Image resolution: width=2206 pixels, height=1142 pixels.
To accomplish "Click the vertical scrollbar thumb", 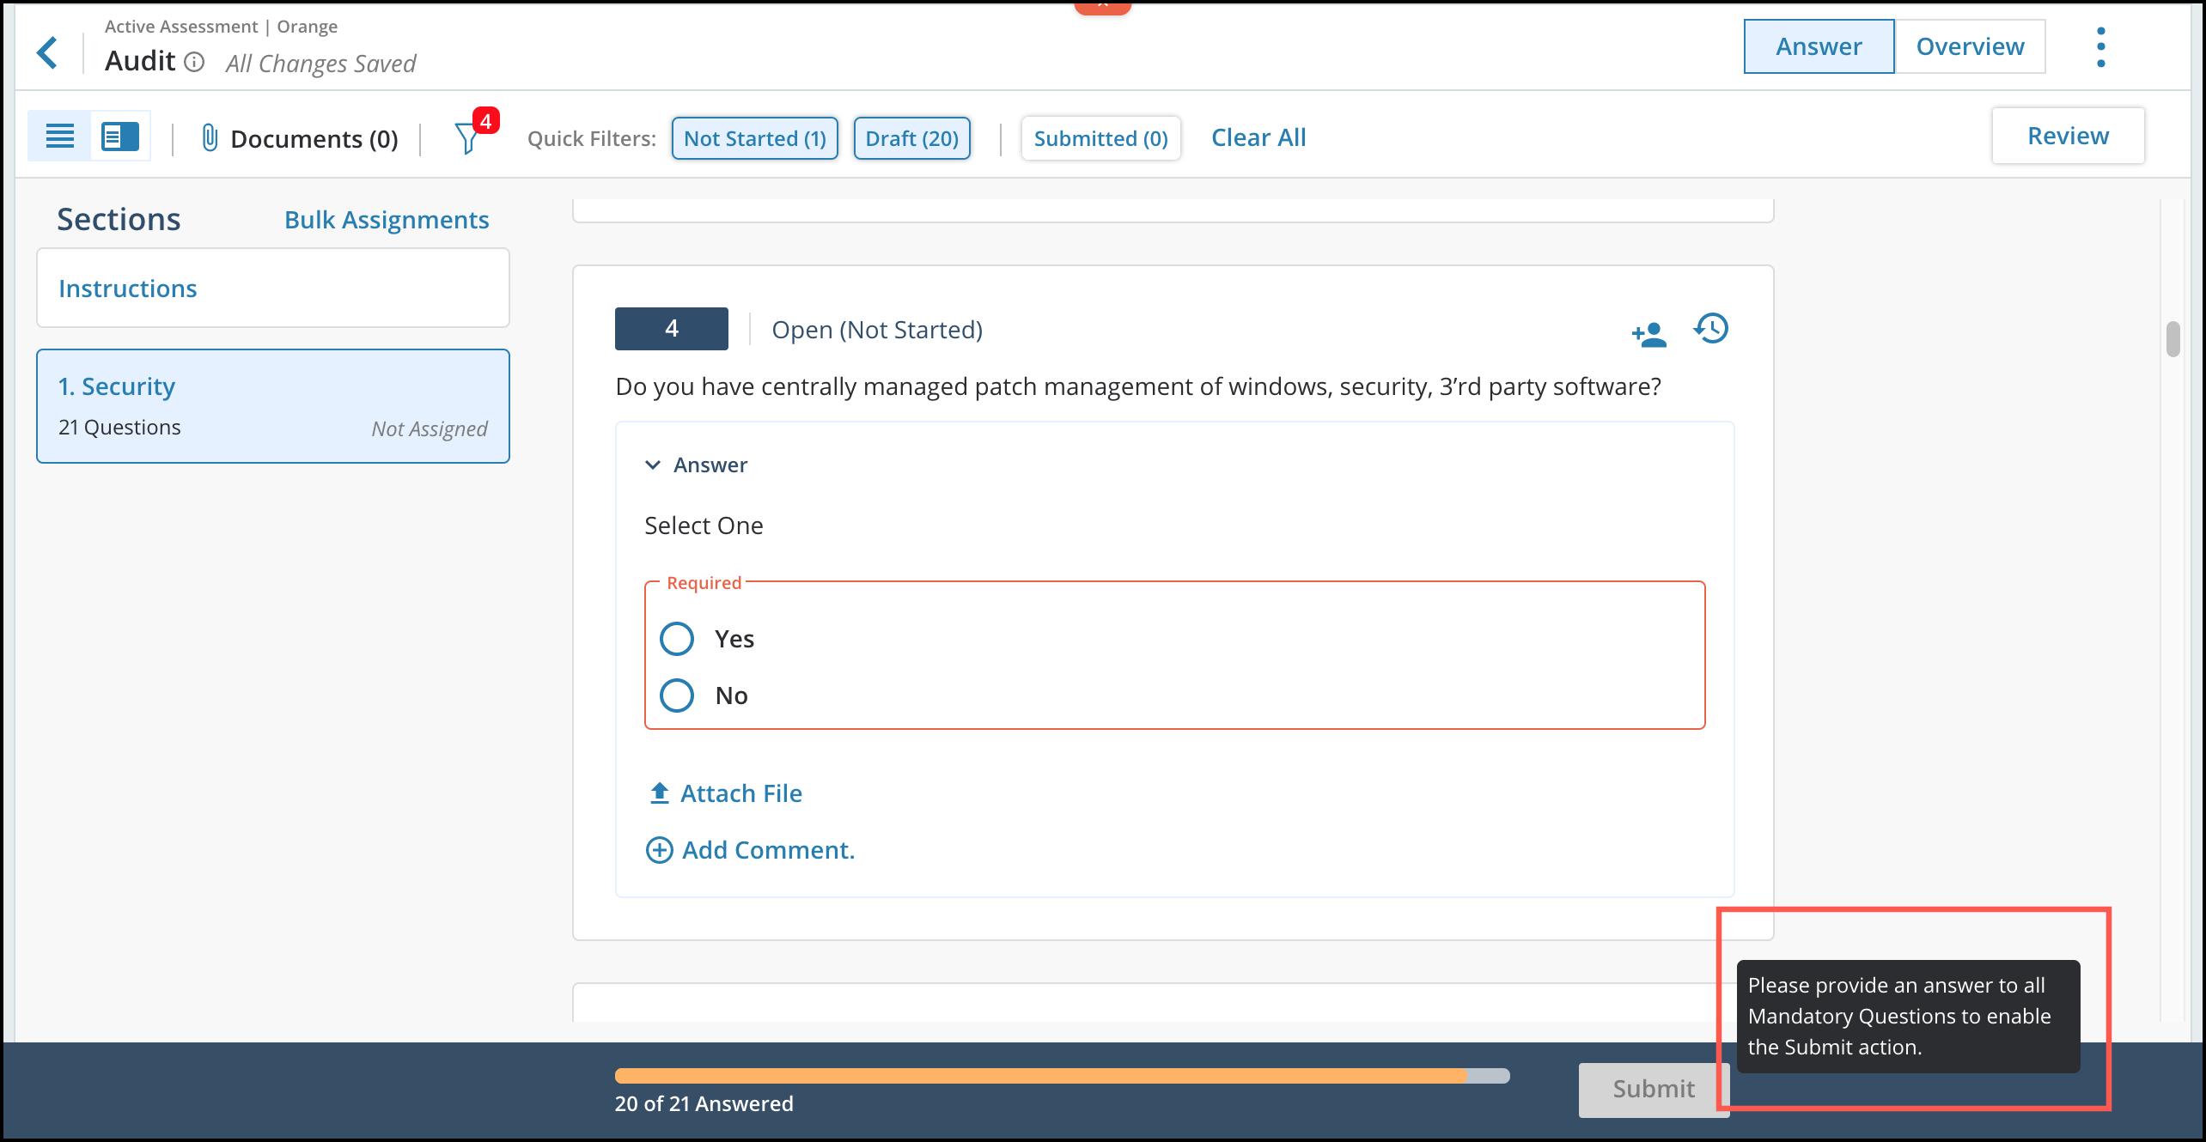I will click(x=2172, y=338).
